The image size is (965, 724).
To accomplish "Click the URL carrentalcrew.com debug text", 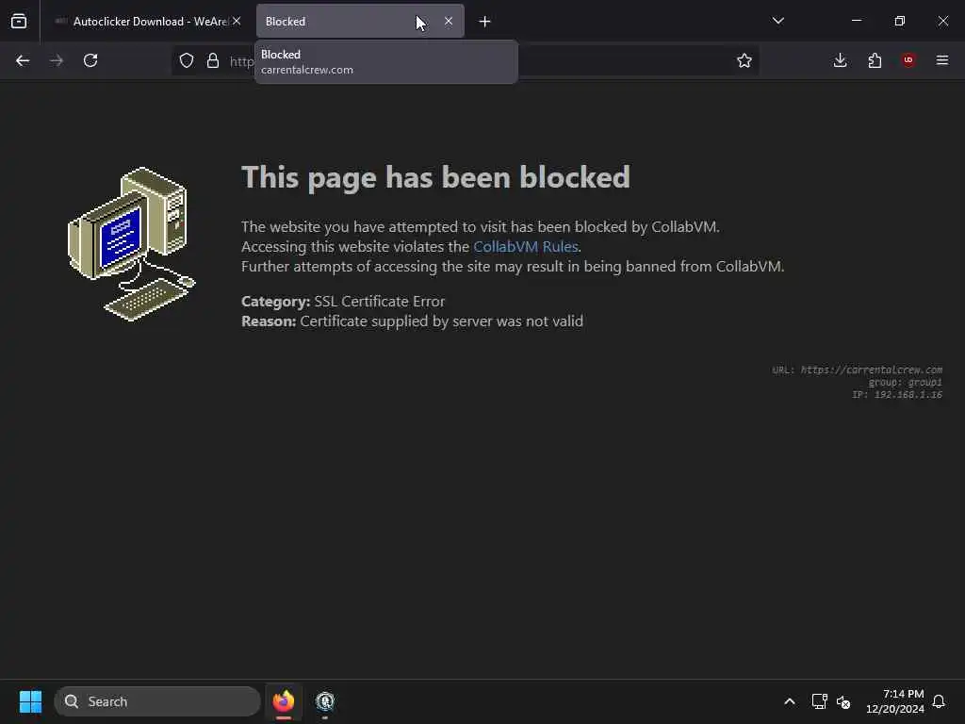I will click(858, 370).
